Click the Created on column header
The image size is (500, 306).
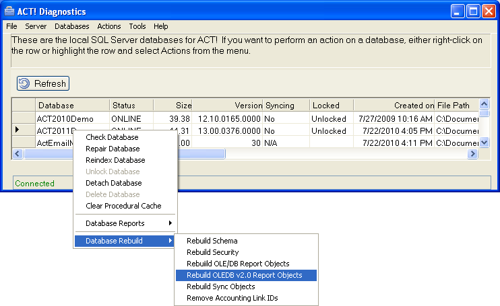[x=394, y=106]
